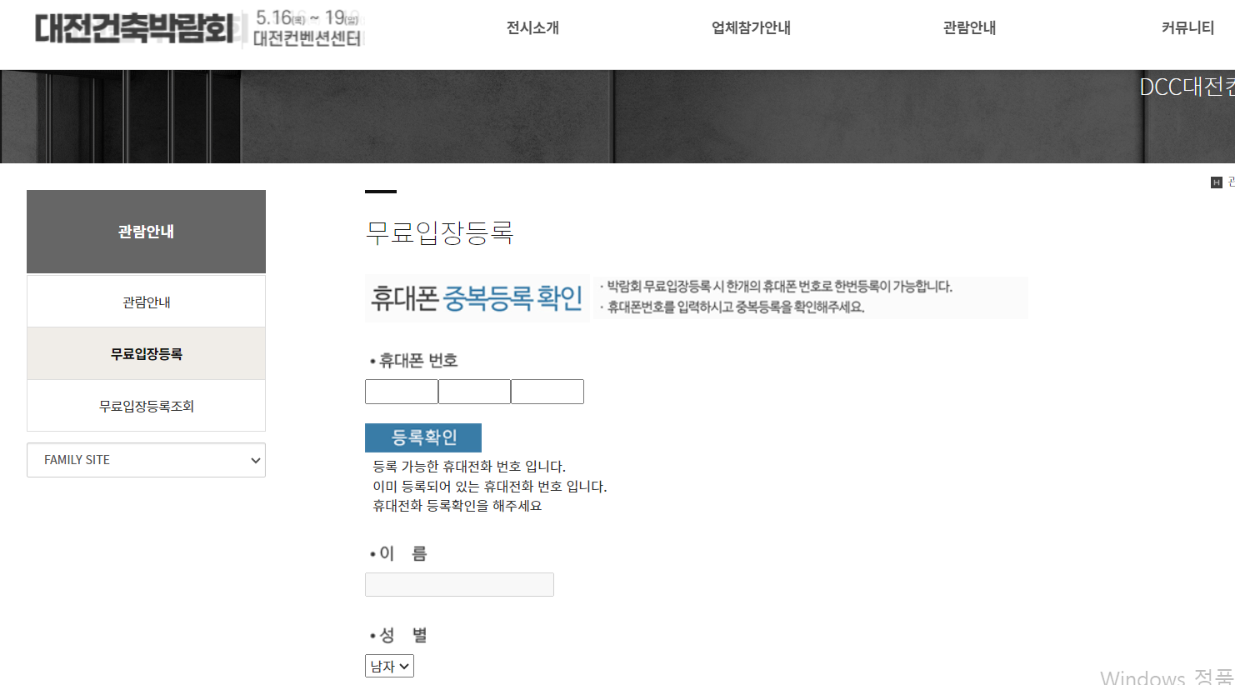Click the H home icon above the breadcrumb
1235x685 pixels.
[x=1215, y=182]
